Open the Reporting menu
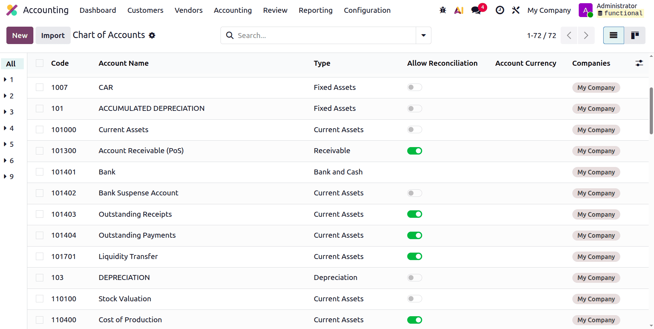The height and width of the screenshot is (329, 654). click(x=316, y=10)
